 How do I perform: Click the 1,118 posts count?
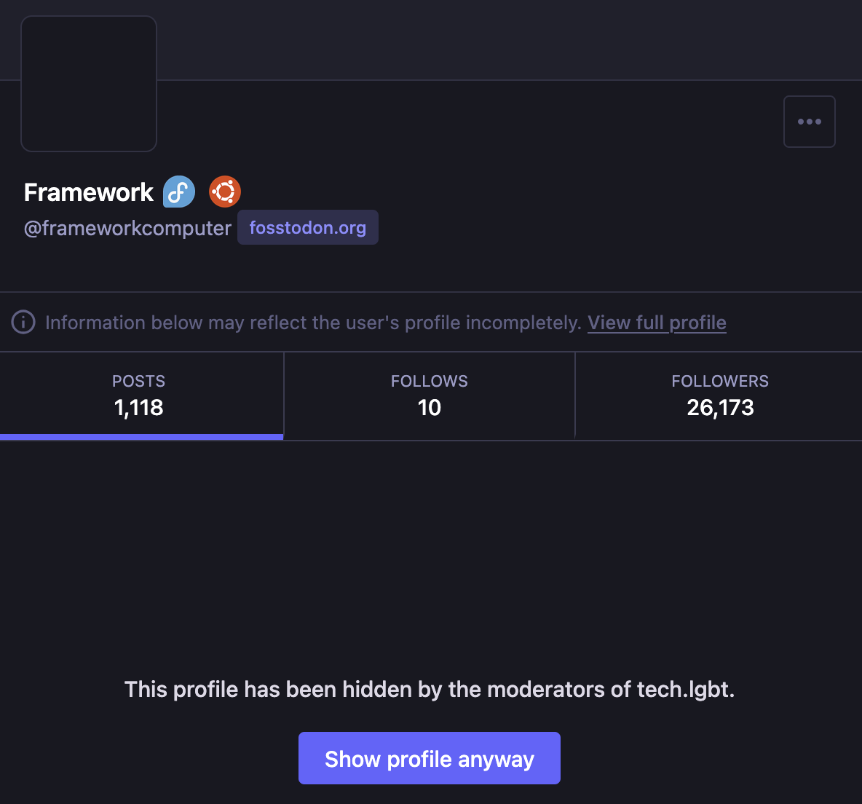[138, 408]
